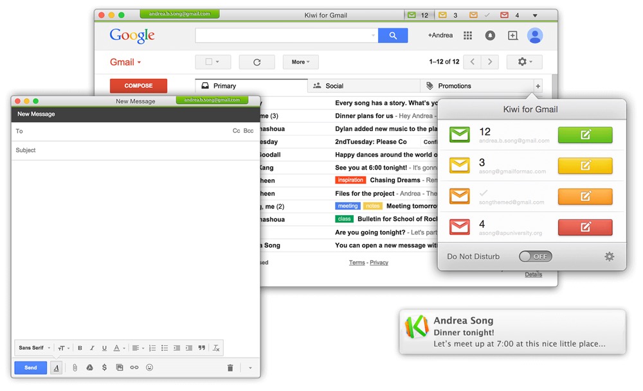Open the account profile avatar
This screenshot has height=391, width=643.
pos(535,35)
